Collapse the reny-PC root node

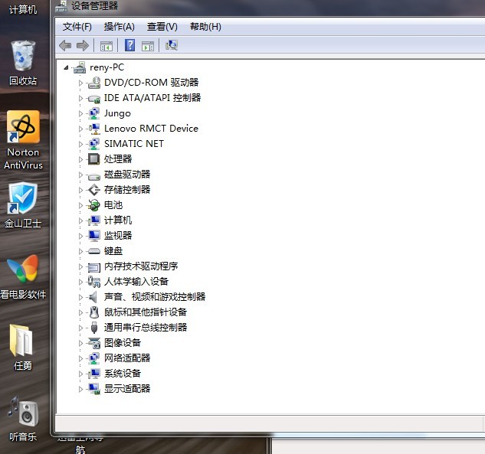(x=67, y=67)
